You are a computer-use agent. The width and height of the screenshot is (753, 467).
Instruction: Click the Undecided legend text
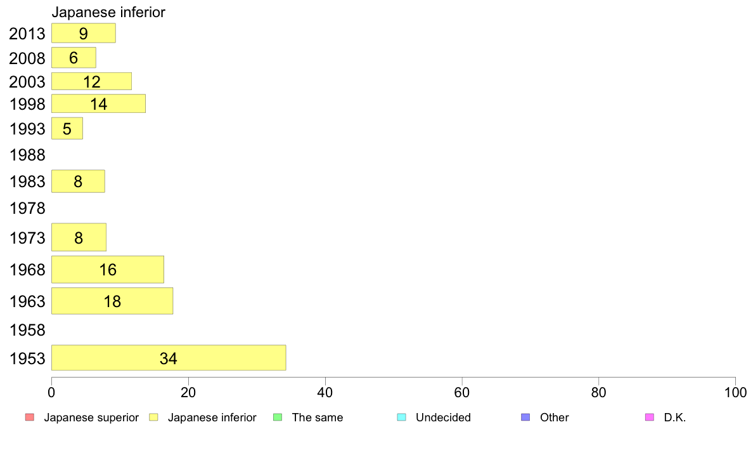pyautogui.click(x=443, y=418)
